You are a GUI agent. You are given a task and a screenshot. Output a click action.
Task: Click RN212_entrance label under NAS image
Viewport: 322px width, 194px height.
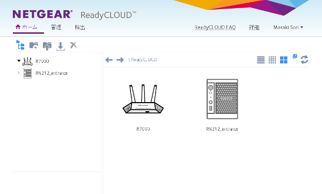(222, 129)
